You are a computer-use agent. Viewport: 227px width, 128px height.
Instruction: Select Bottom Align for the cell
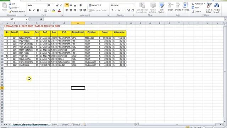coord(75,5)
